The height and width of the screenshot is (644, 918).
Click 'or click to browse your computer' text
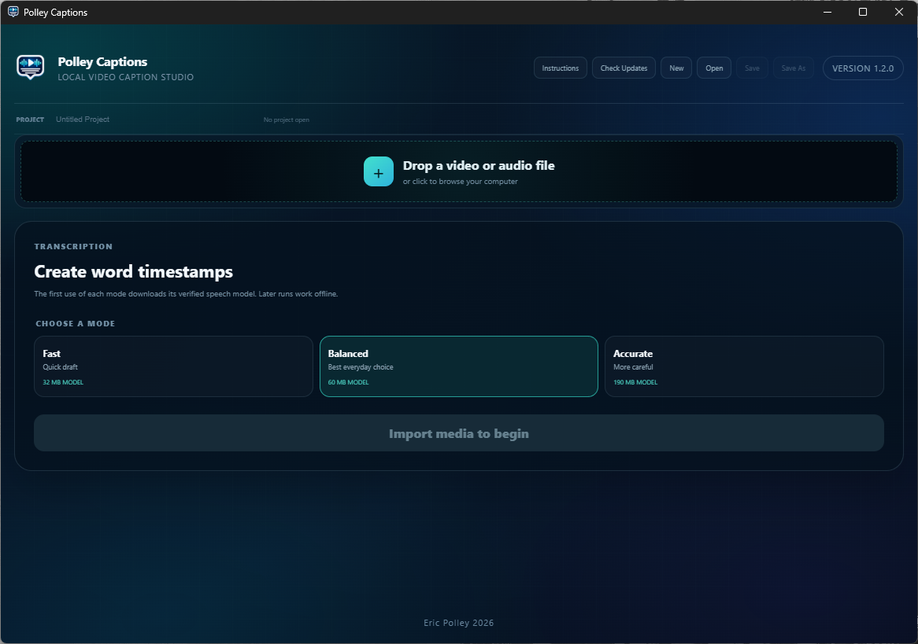coord(460,182)
